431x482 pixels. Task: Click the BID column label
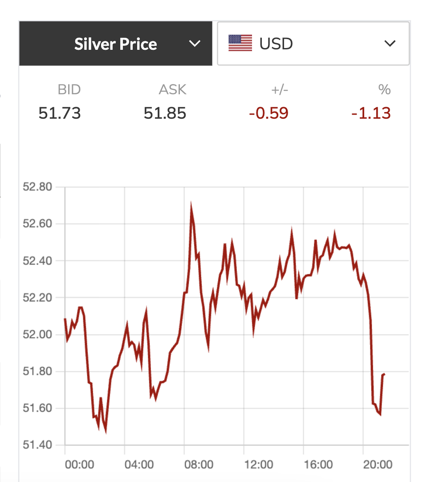69,90
